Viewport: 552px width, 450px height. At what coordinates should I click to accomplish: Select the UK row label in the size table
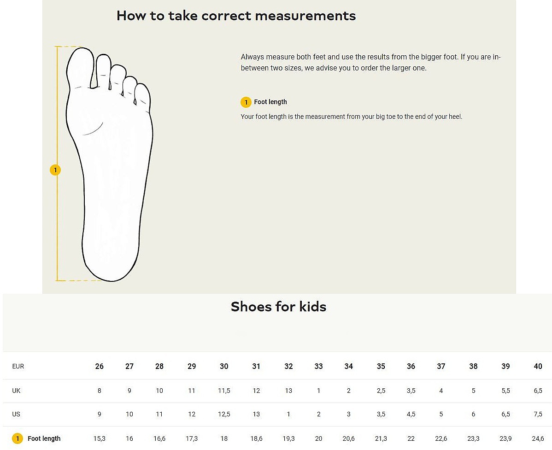[x=16, y=391]
